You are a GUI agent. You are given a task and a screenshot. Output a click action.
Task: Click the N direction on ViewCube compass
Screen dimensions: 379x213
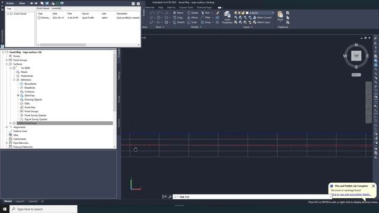click(356, 45)
